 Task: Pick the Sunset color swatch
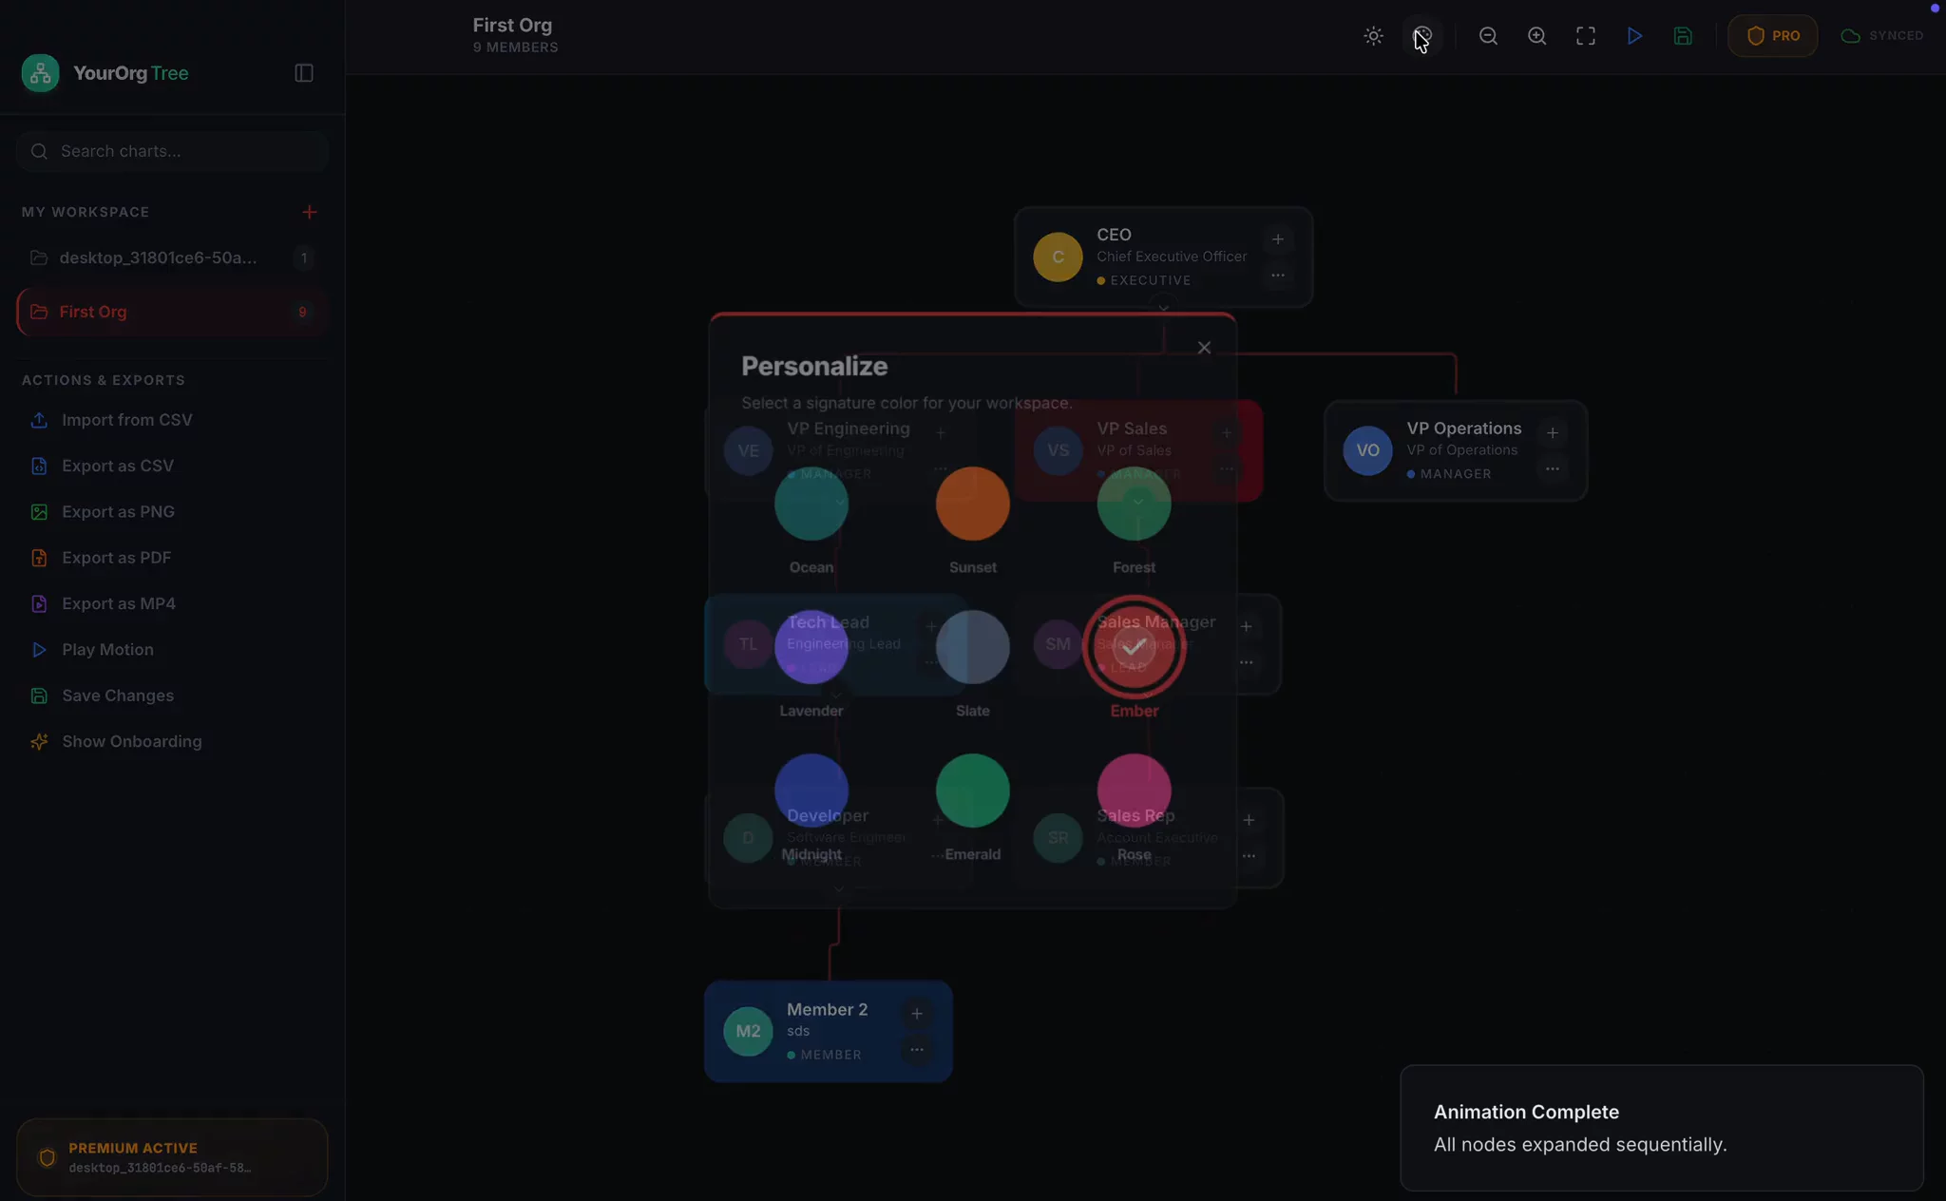(x=972, y=504)
